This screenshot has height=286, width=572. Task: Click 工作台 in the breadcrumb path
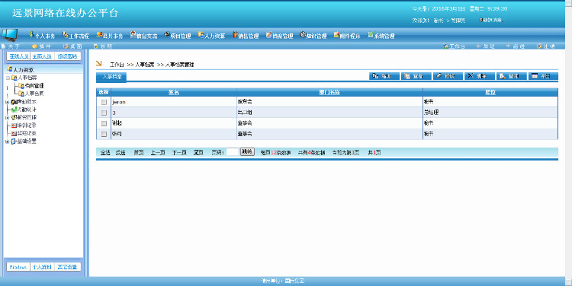click(x=117, y=65)
